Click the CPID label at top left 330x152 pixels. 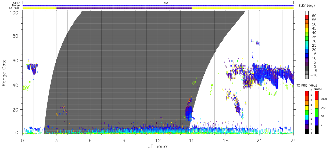[x=16, y=3]
